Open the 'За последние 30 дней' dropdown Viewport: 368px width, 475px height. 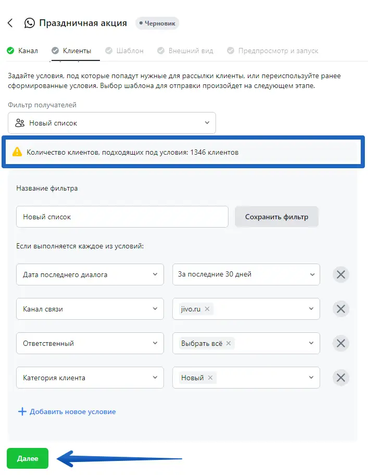click(246, 274)
